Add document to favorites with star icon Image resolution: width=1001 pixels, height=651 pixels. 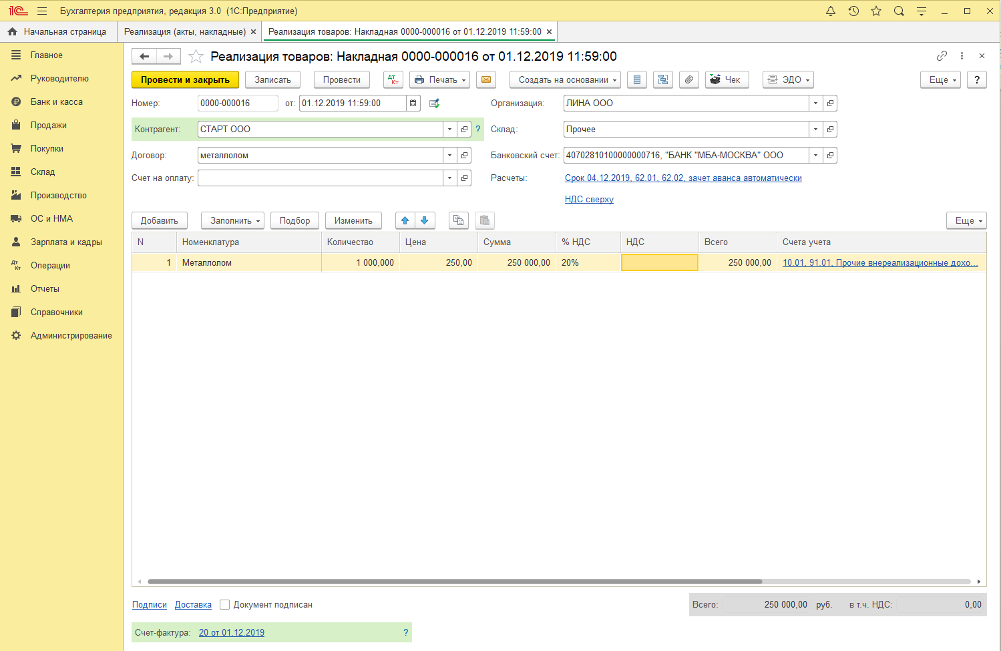coord(196,57)
